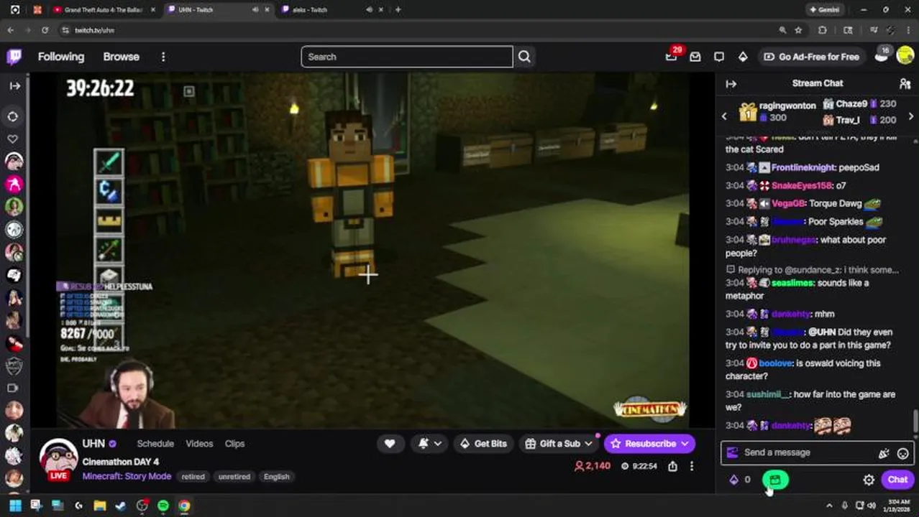Collapse the left sidebar arrow

14,85
